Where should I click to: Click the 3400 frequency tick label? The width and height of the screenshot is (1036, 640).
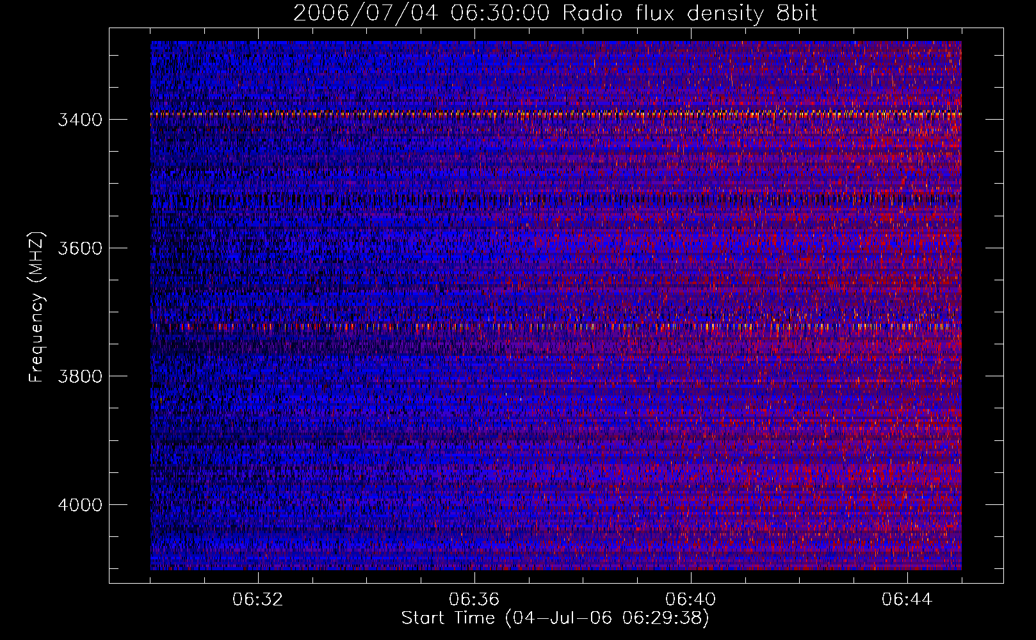coord(80,120)
